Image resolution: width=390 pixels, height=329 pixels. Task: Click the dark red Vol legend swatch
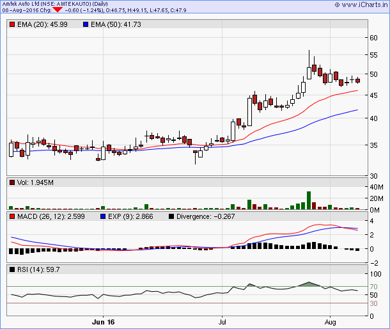(x=12, y=182)
